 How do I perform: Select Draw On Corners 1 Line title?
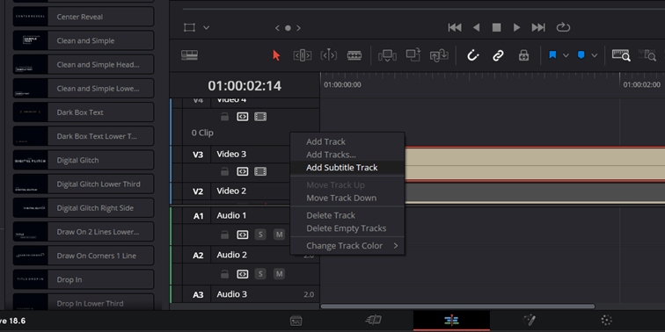pyautogui.click(x=83, y=256)
